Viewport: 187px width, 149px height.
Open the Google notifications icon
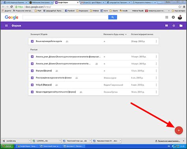click(173, 17)
